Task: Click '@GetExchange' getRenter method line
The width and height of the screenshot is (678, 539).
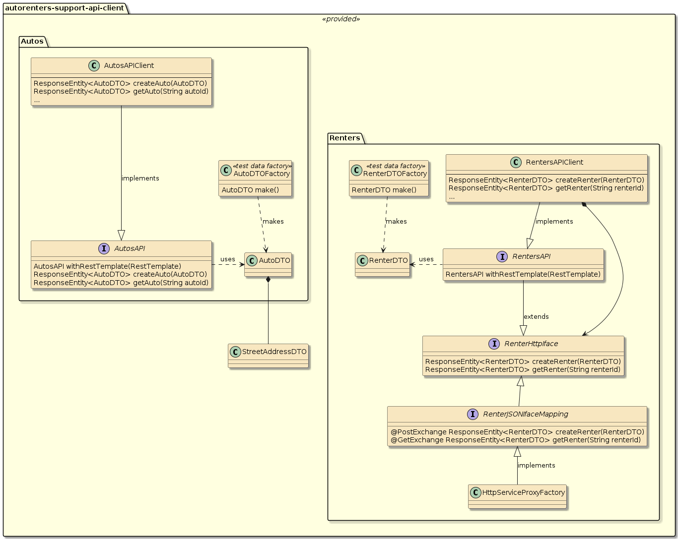Action: click(x=516, y=440)
